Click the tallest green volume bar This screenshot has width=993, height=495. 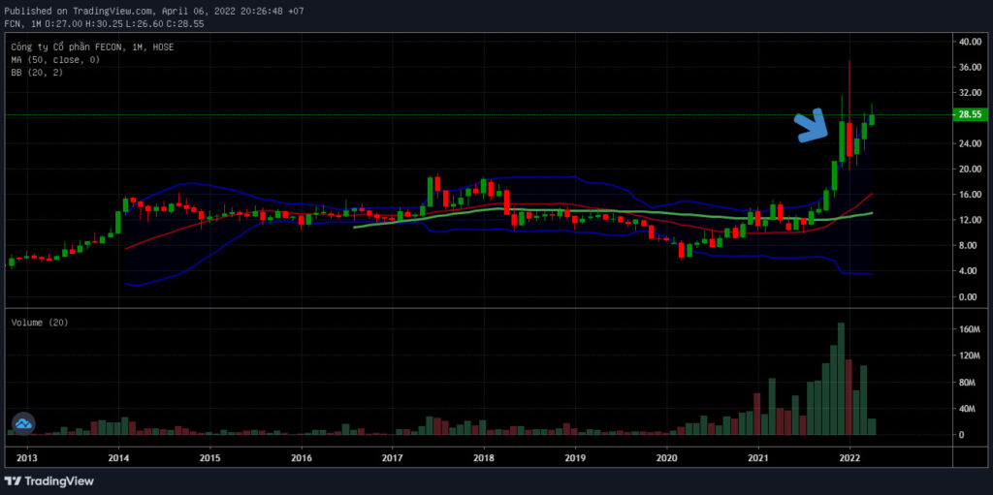(x=841, y=379)
